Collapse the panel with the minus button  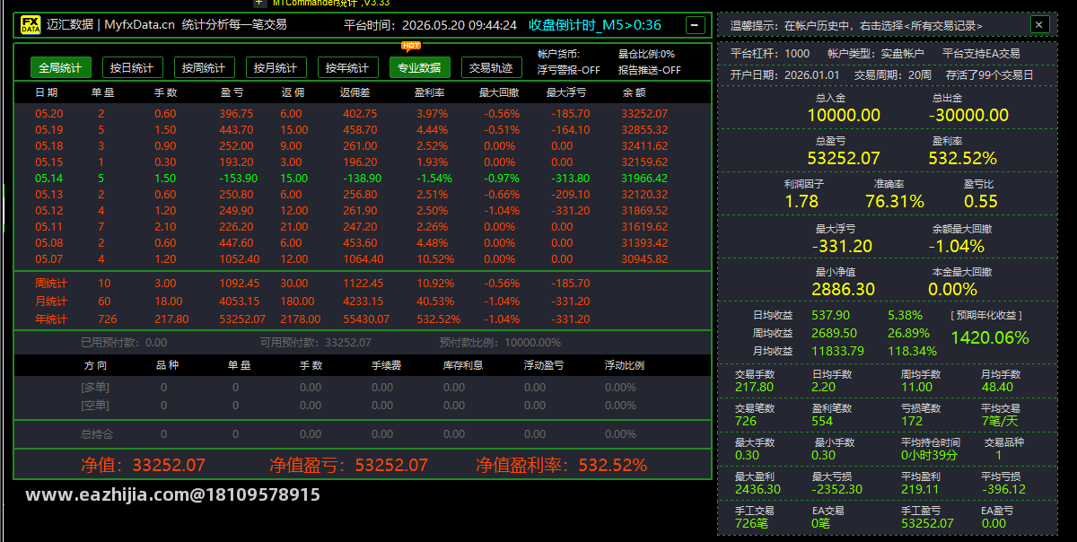click(x=696, y=25)
